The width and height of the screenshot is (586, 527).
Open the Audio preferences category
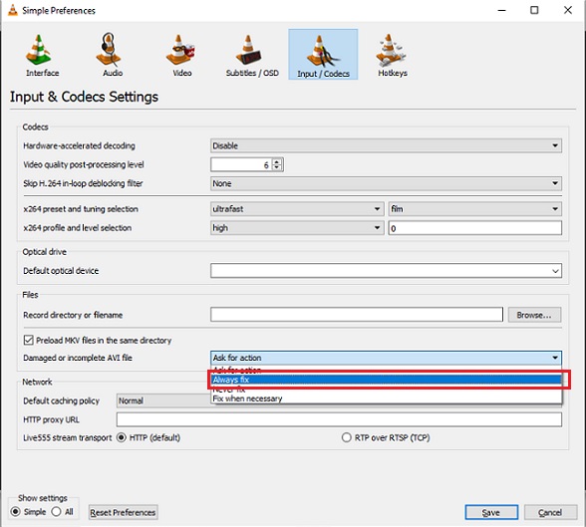pyautogui.click(x=112, y=55)
